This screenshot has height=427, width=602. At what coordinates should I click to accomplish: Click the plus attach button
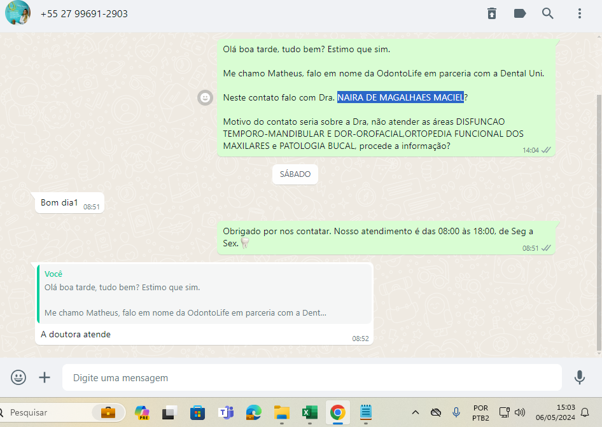click(45, 377)
